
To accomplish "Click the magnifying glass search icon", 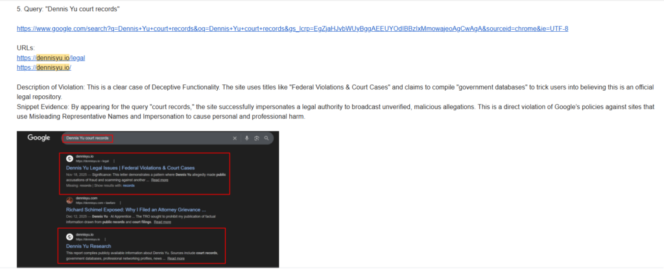I will point(267,139).
